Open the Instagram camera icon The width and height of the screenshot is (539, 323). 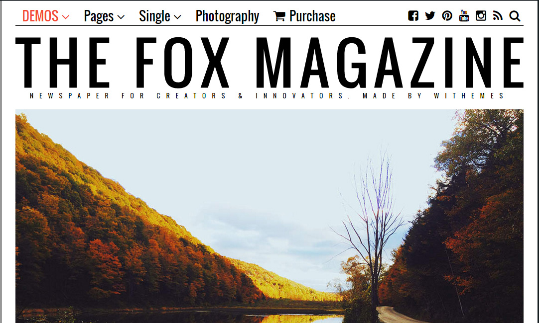point(481,16)
